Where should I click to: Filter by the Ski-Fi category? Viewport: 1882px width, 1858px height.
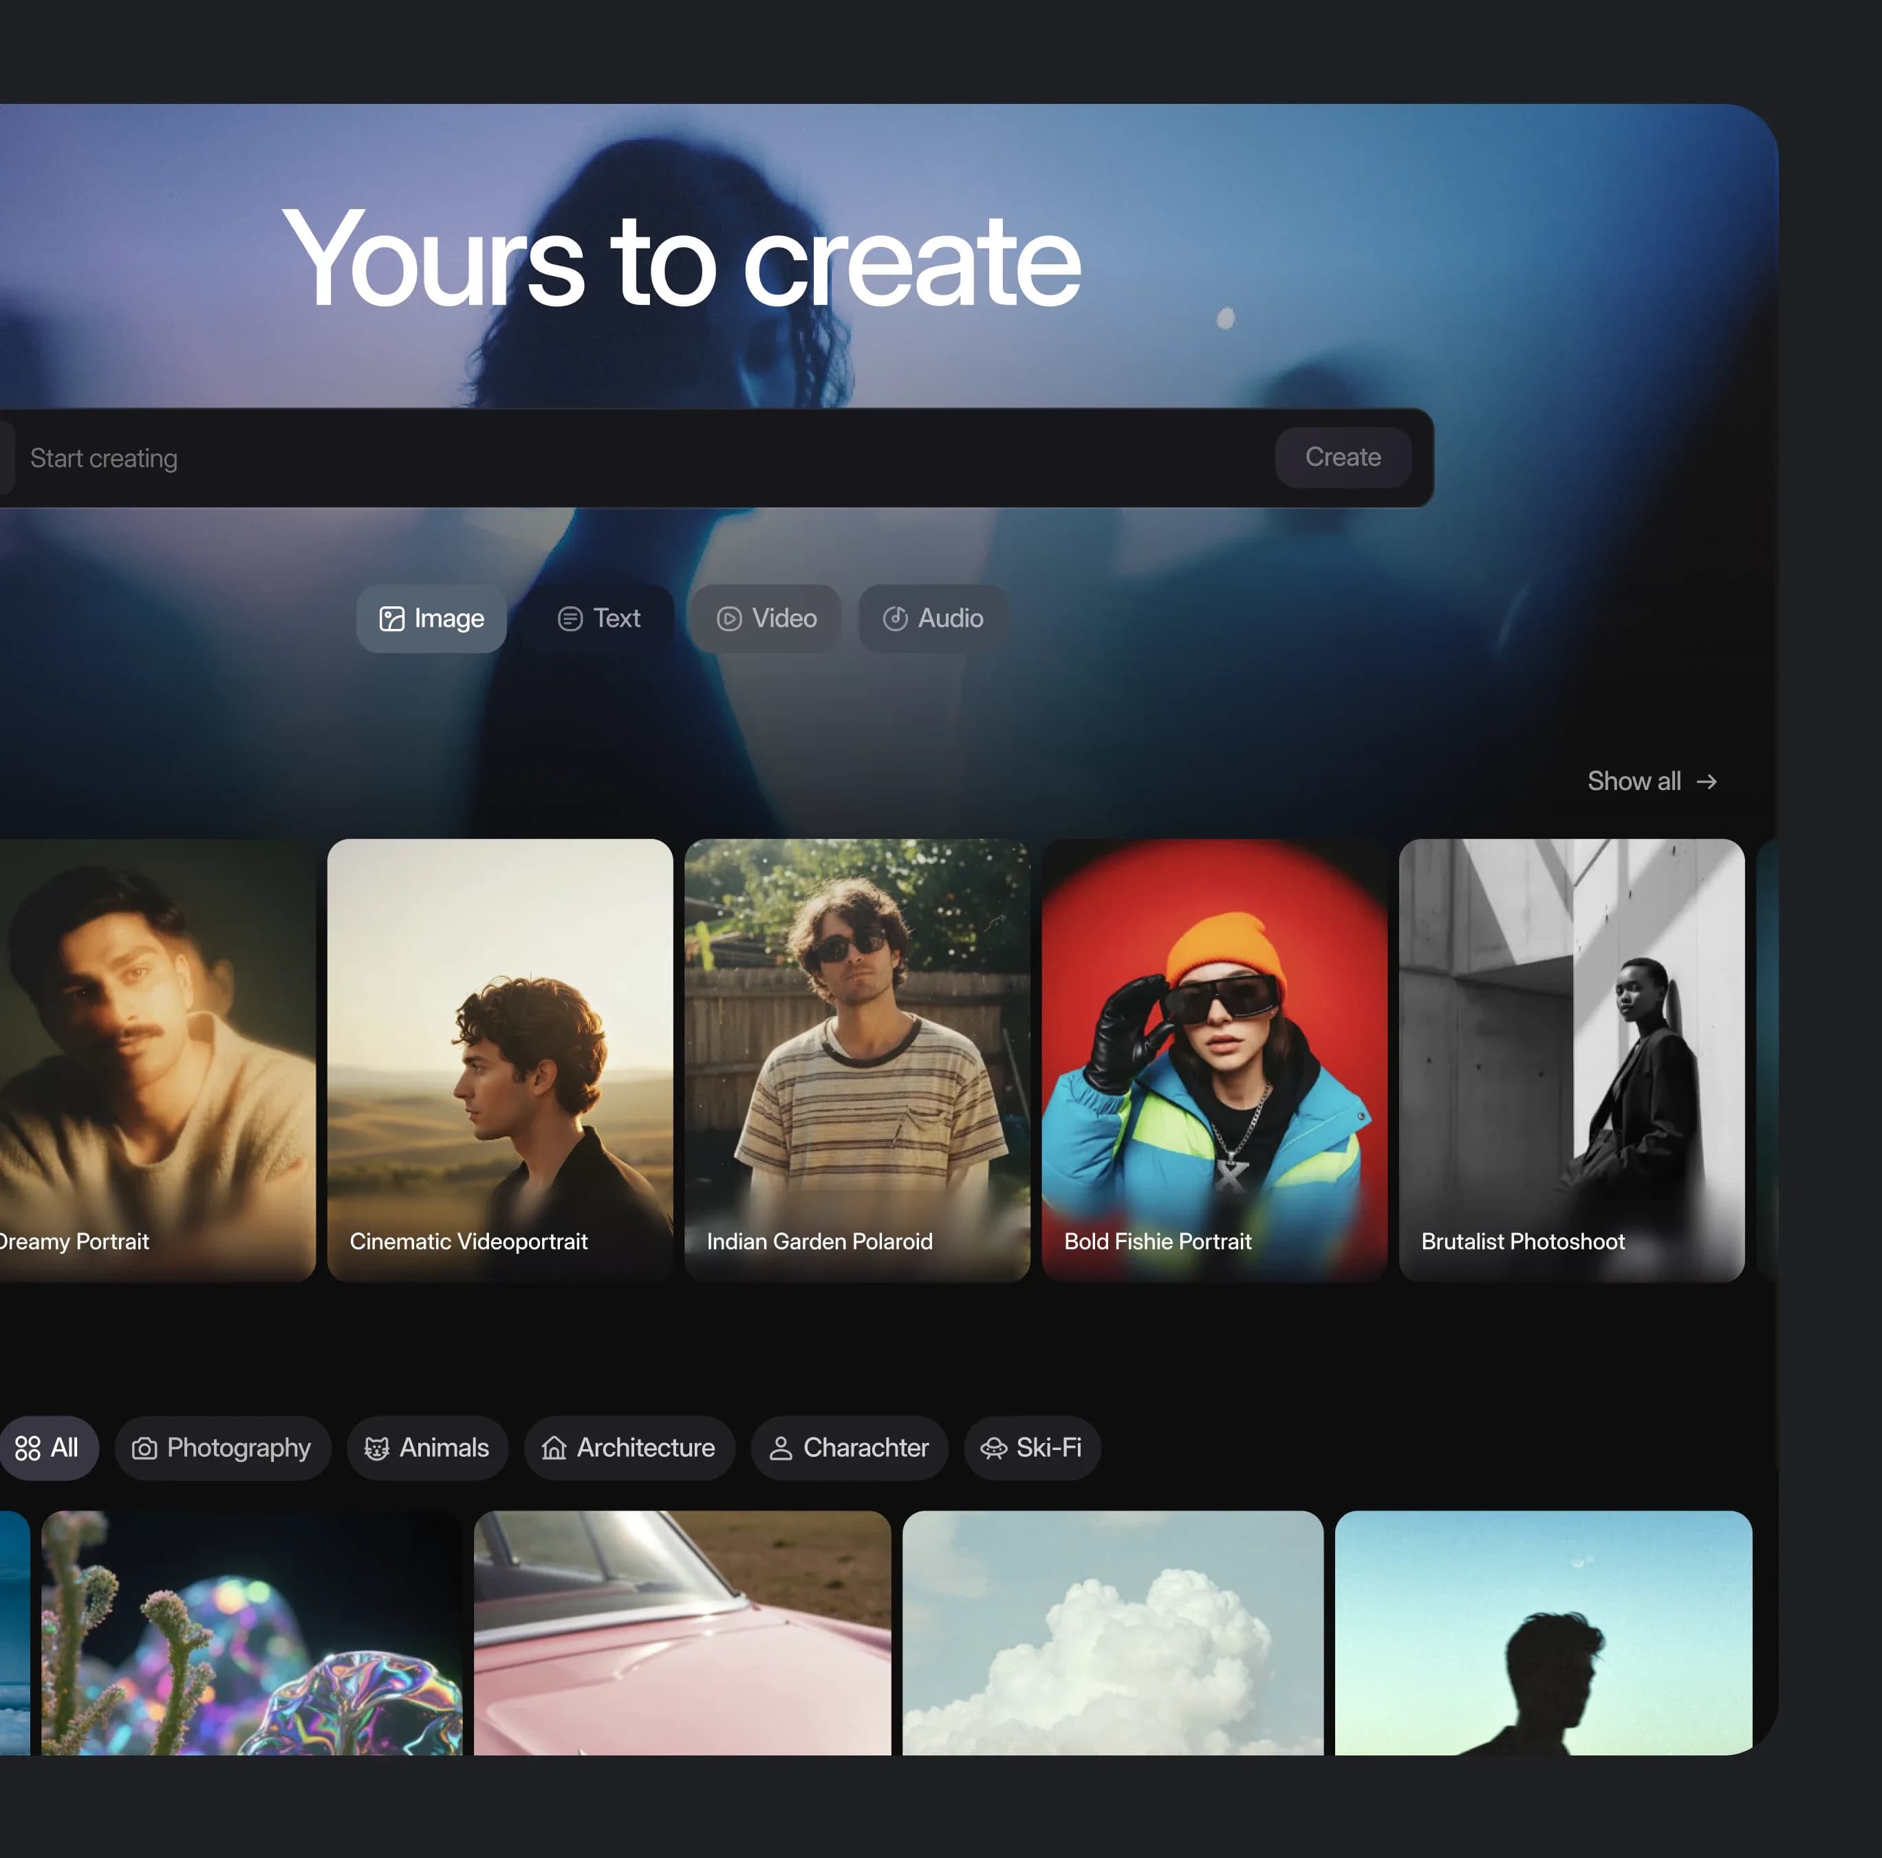1032,1448
